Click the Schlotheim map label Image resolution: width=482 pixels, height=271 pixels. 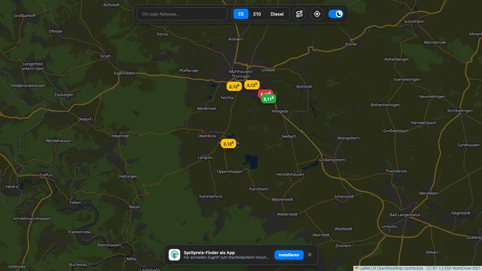click(x=414, y=22)
